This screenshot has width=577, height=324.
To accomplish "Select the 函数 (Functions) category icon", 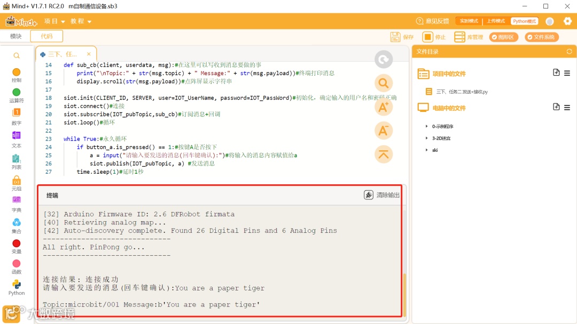I will click(16, 263).
